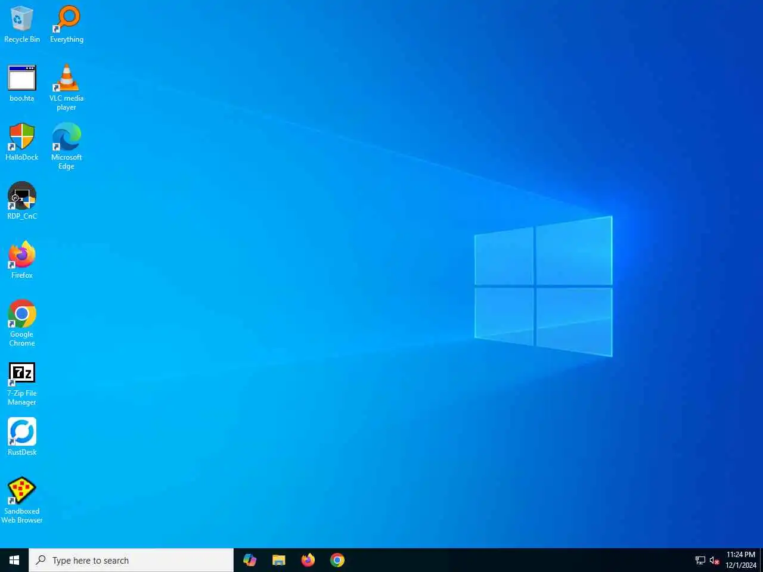Select the RDP_CnC desktop shortcut
This screenshot has width=763, height=572.
(x=22, y=201)
